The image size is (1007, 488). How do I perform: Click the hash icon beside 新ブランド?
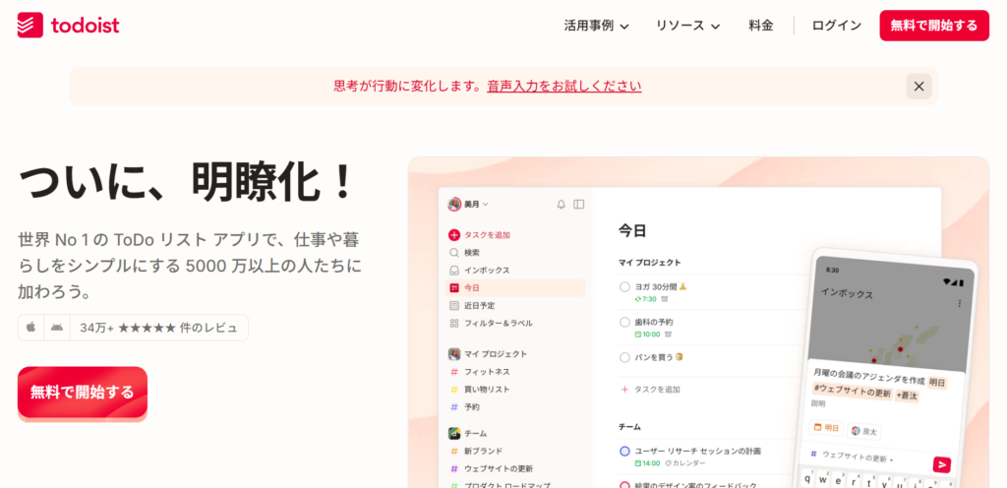point(454,452)
